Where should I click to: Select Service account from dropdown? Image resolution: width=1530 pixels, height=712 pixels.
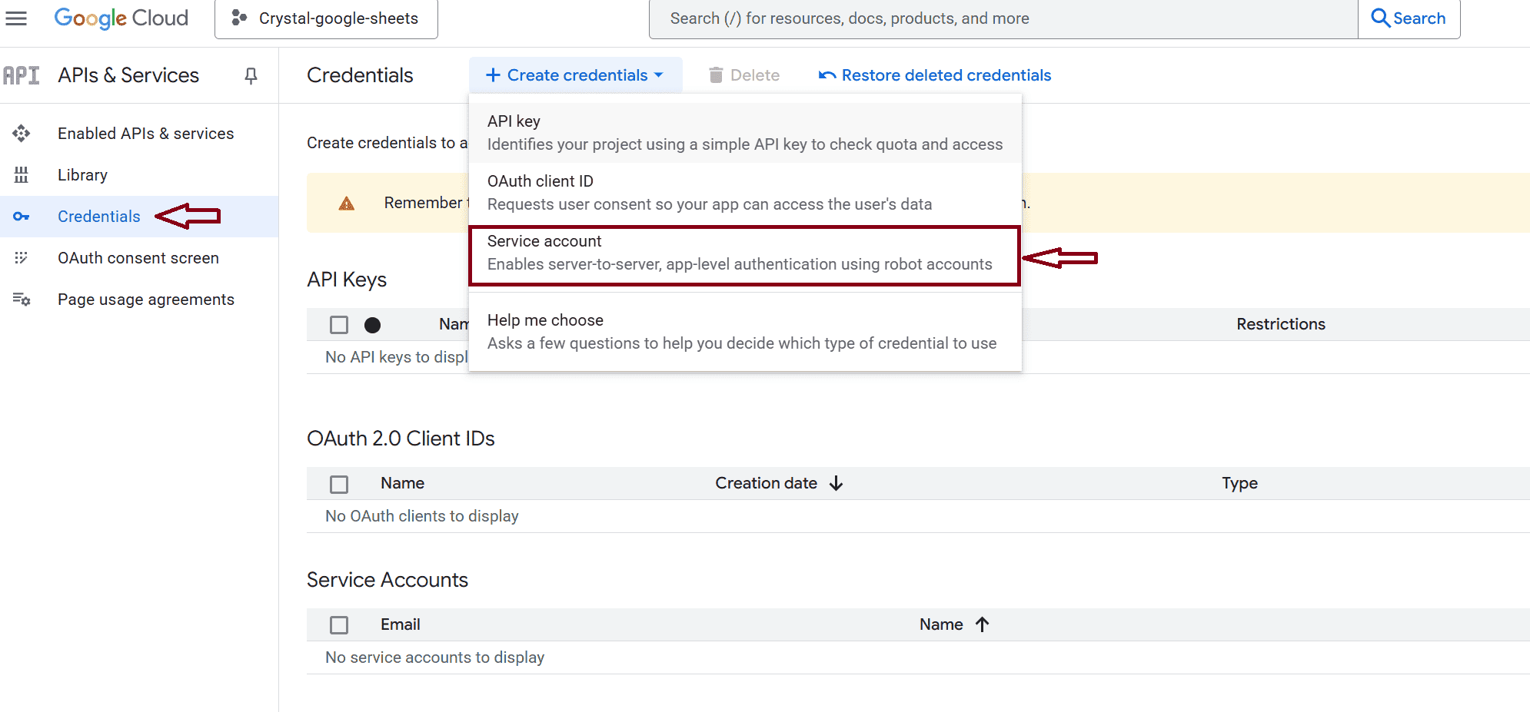coord(745,256)
